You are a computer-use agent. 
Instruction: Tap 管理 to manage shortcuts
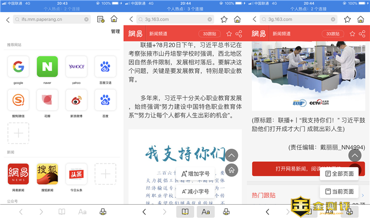click(x=115, y=32)
